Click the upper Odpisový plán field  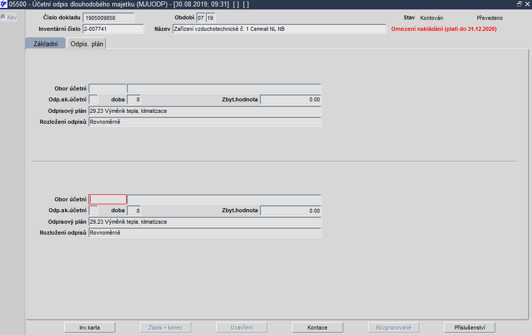[x=205, y=111]
